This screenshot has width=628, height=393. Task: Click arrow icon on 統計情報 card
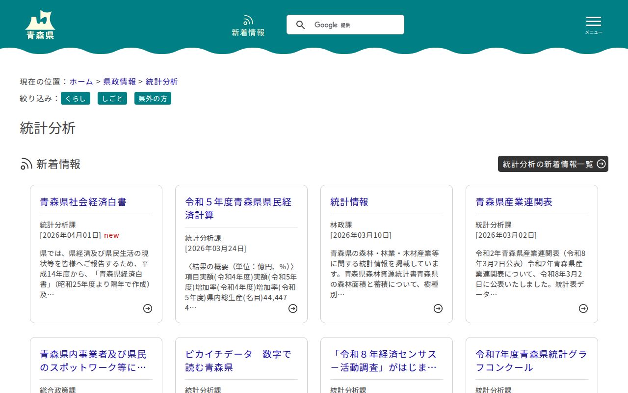pos(438,309)
